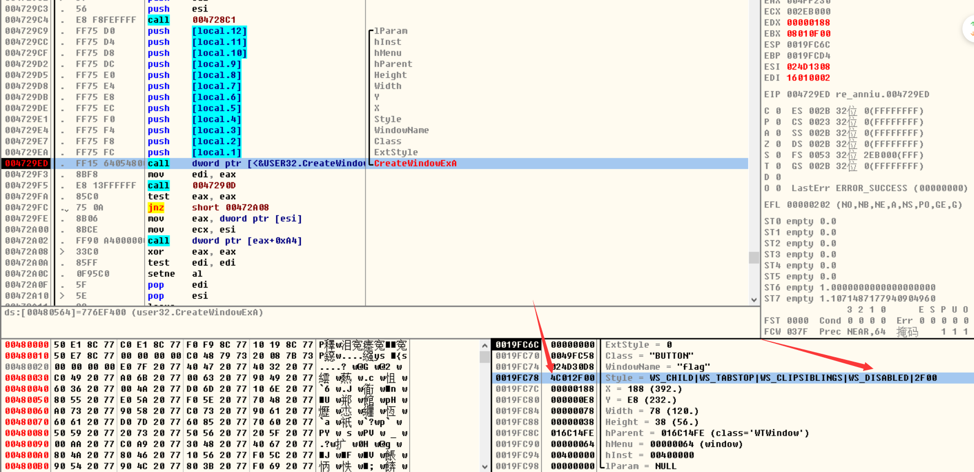The image size is (974, 472).
Task: Click the stack value 0049FC58
Action: coord(572,356)
